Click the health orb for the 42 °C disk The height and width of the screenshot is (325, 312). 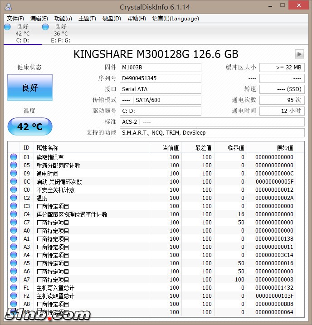click(7, 27)
